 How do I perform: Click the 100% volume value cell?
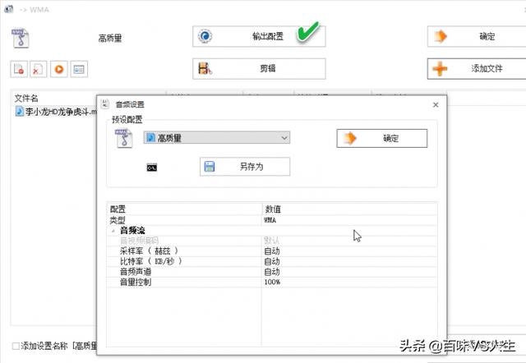349,283
